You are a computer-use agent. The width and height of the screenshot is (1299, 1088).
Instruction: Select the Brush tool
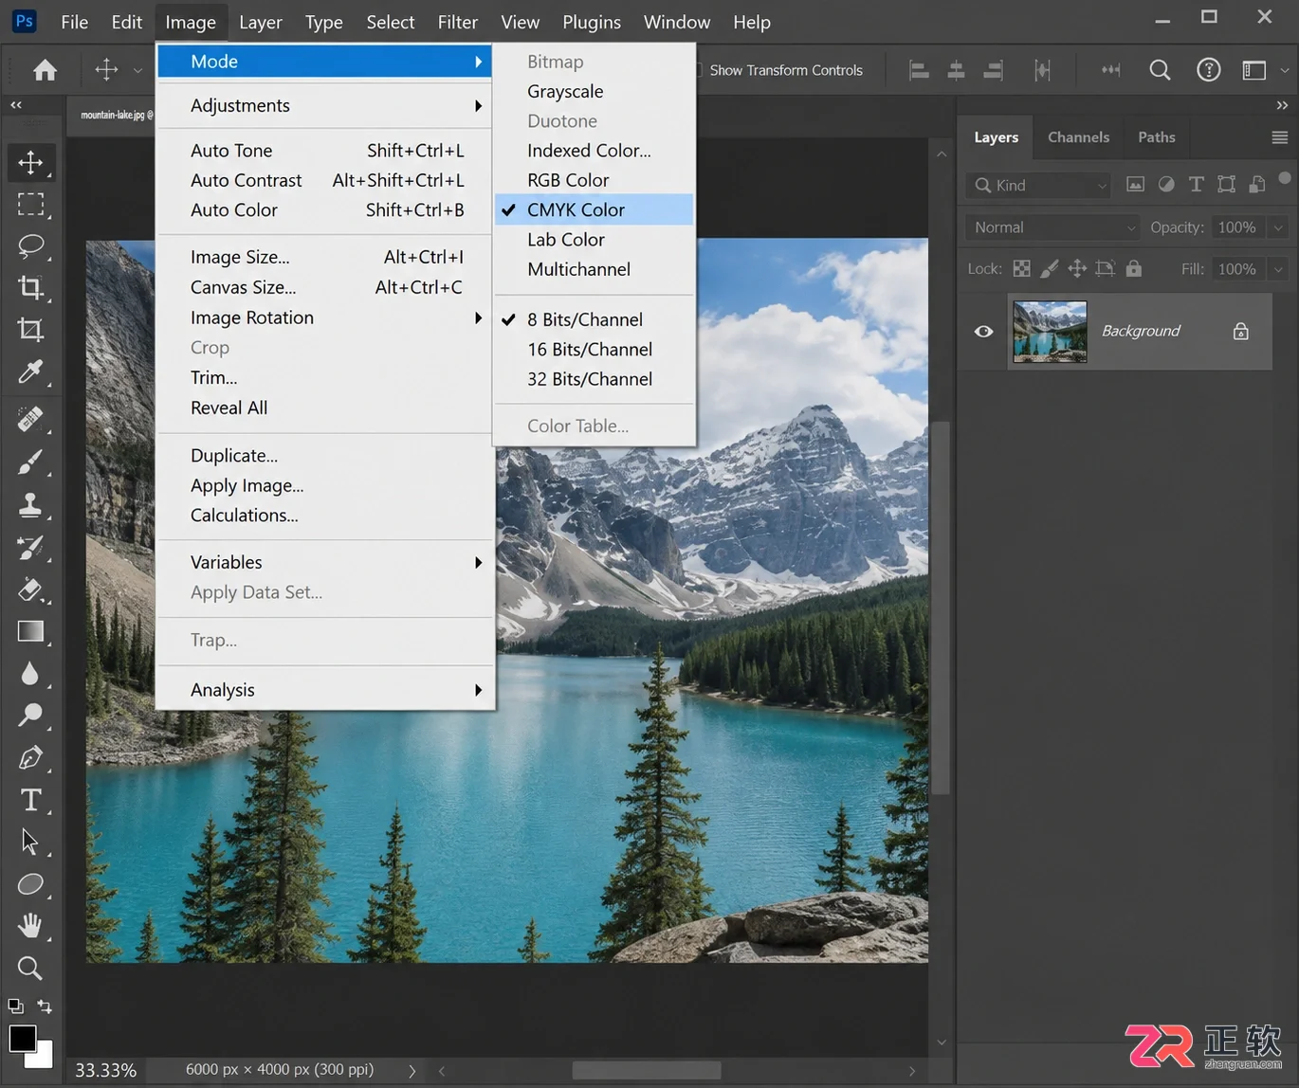point(30,462)
